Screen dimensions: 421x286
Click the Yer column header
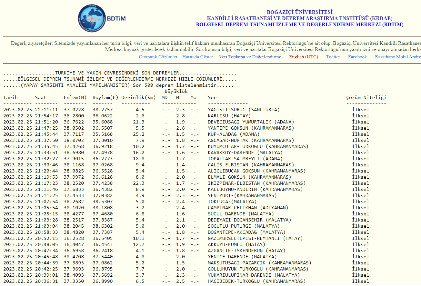pos(212,97)
